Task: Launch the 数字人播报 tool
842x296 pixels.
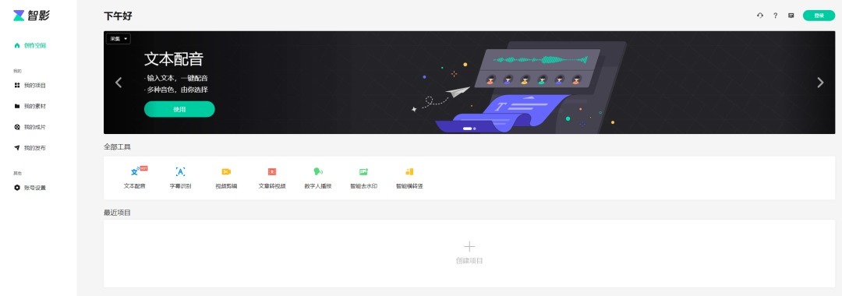Action: click(x=318, y=178)
